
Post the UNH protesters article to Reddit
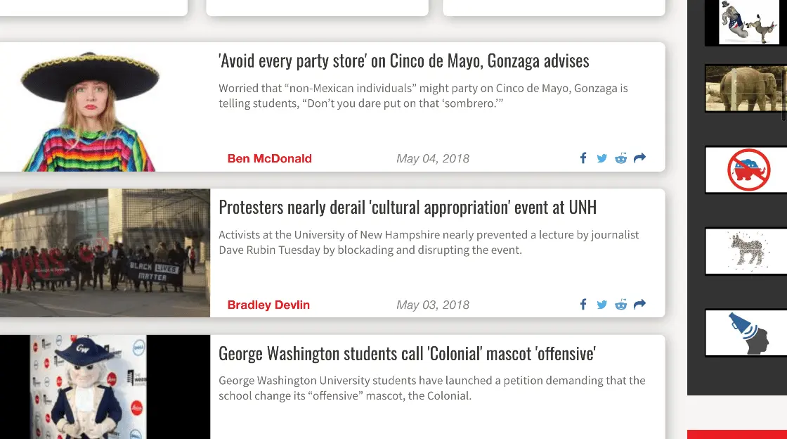[620, 305]
